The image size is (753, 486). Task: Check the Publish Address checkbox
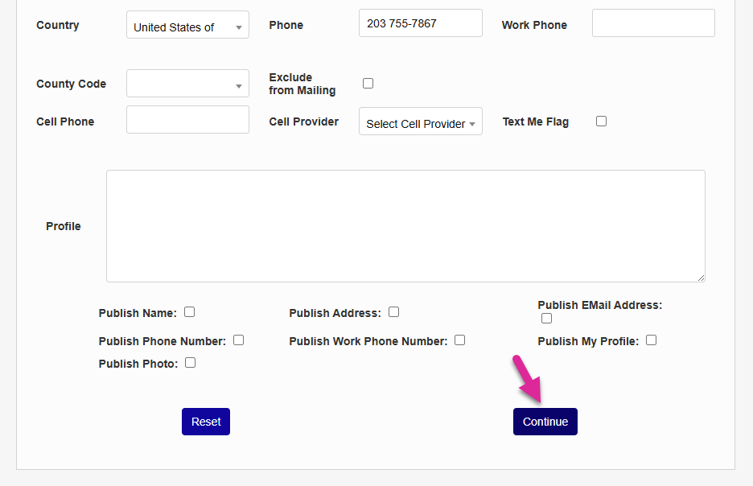394,312
